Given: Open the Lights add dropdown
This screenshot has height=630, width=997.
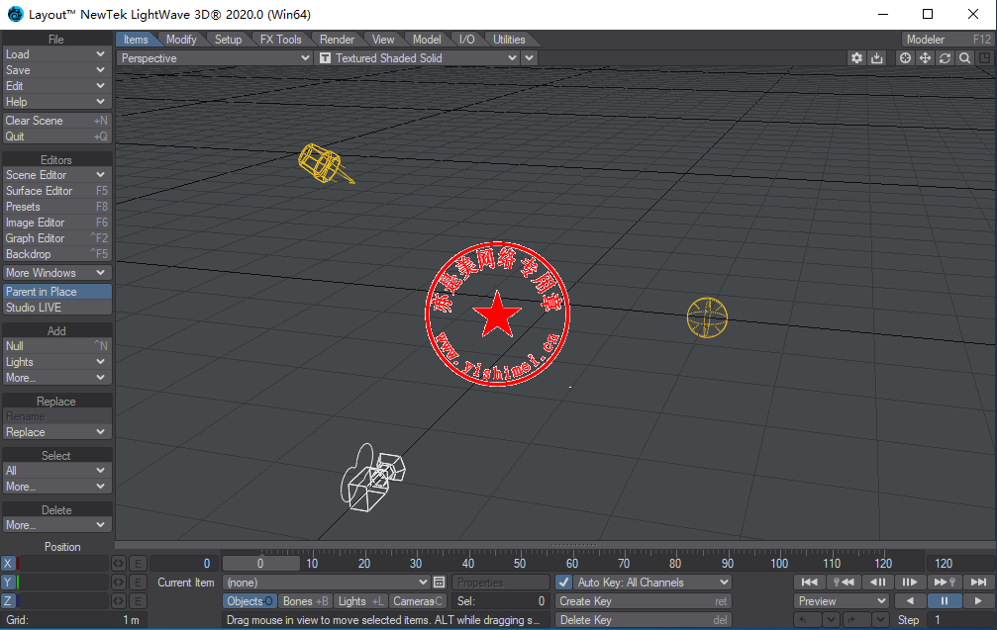Looking at the screenshot, I should (x=57, y=361).
